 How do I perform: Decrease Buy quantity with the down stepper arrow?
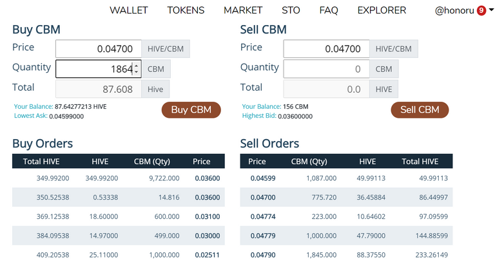136,71
